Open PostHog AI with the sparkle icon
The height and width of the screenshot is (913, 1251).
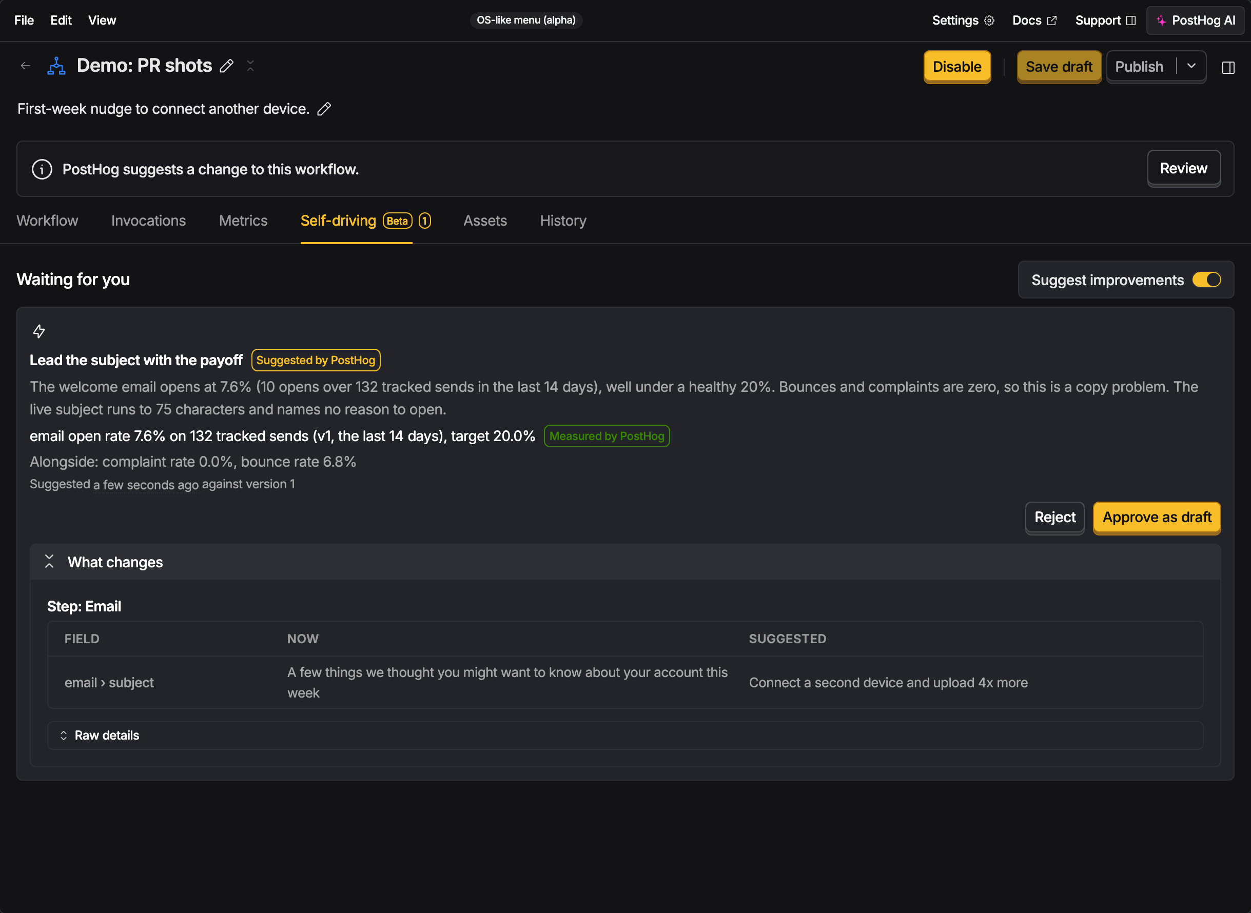click(x=1161, y=21)
